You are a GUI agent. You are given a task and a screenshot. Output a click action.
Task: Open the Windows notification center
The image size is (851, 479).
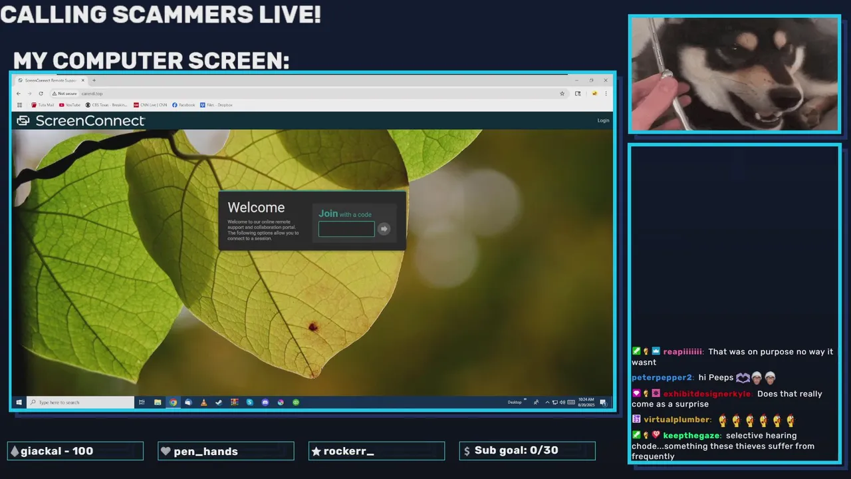603,402
